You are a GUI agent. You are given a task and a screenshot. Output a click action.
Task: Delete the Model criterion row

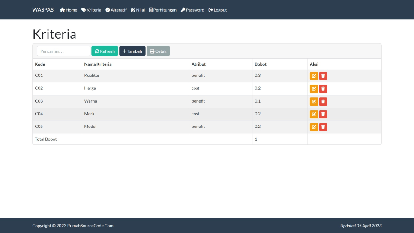coord(323,127)
